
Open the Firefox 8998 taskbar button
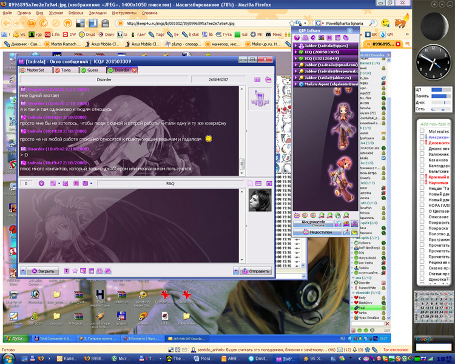[95, 359]
